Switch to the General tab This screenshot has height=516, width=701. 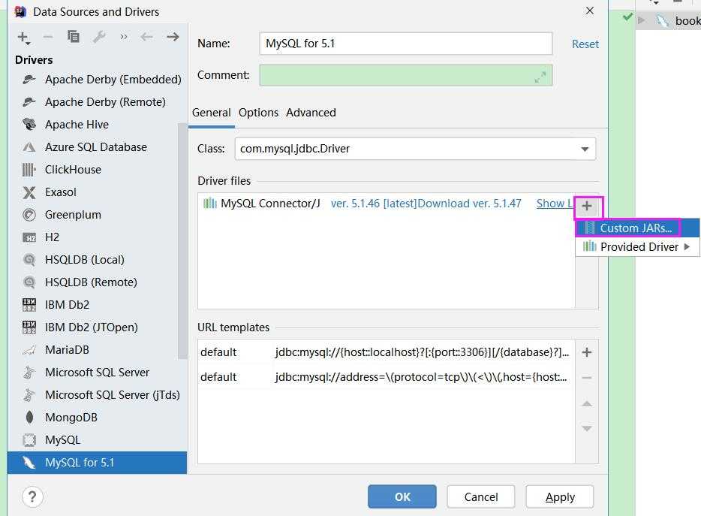(x=212, y=113)
